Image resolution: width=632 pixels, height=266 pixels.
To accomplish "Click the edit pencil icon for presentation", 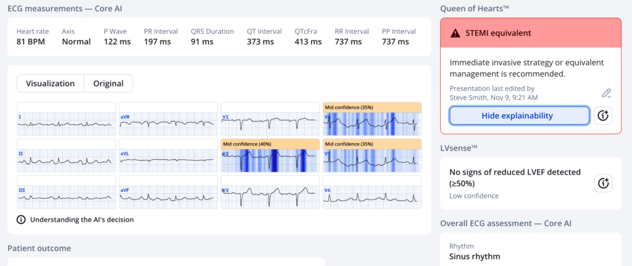I will 607,93.
